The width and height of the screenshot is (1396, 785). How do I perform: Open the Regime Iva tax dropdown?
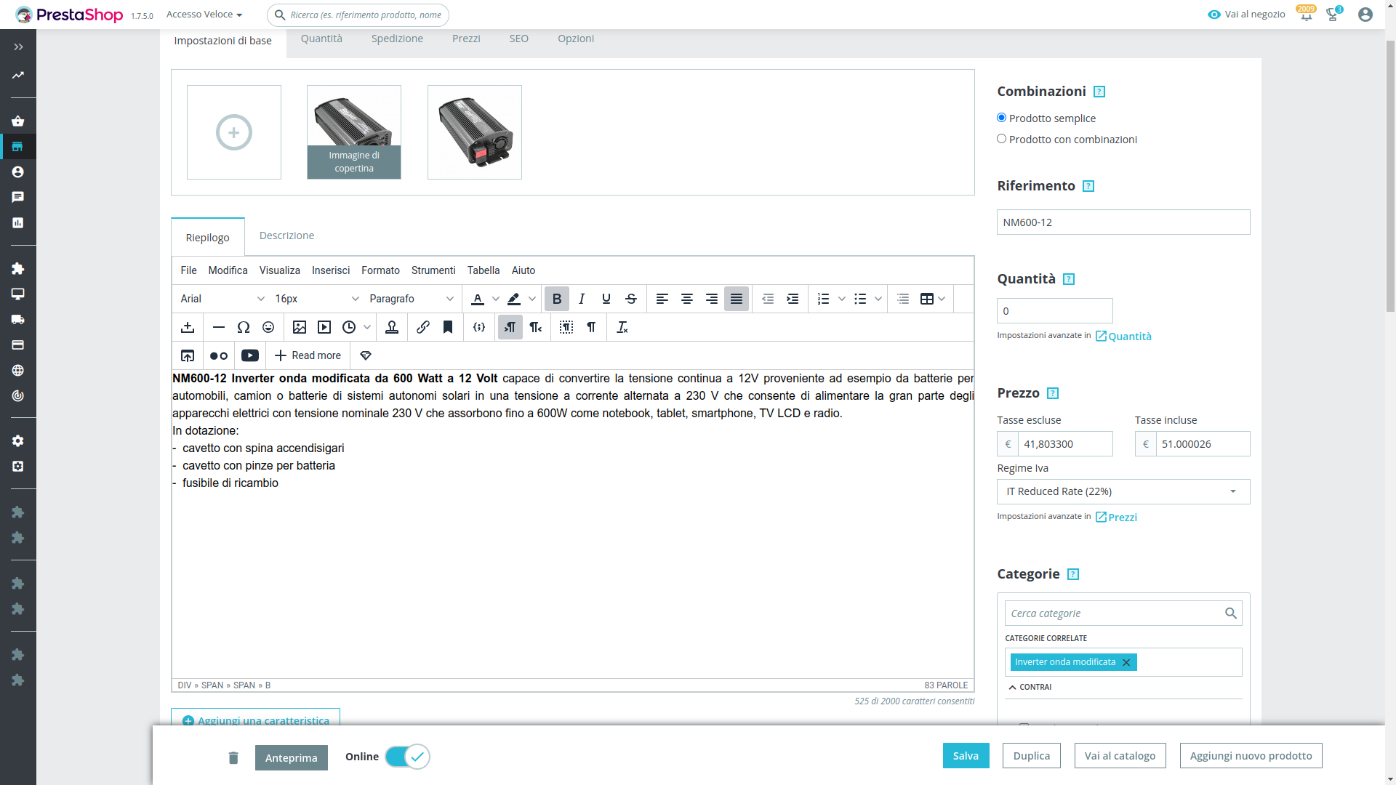point(1123,491)
